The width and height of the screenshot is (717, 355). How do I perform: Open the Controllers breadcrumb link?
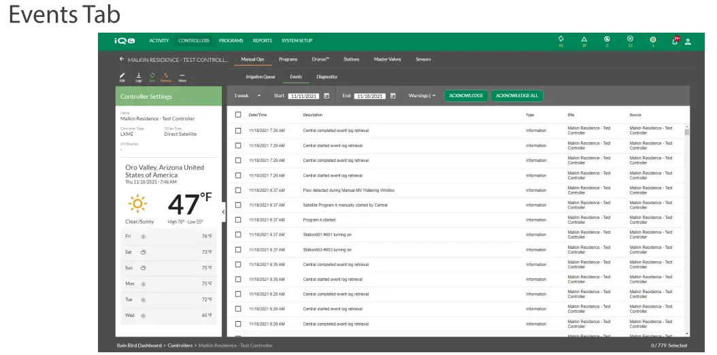[180, 345]
